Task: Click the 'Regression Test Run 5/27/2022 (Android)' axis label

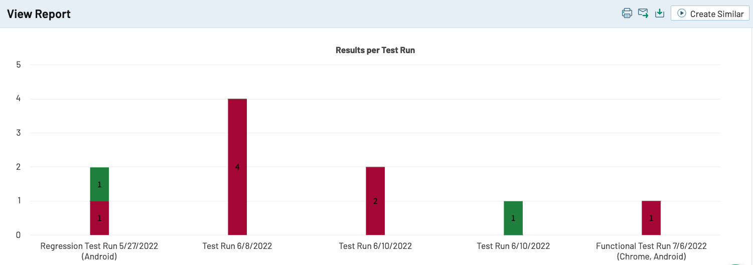Action: (x=99, y=251)
